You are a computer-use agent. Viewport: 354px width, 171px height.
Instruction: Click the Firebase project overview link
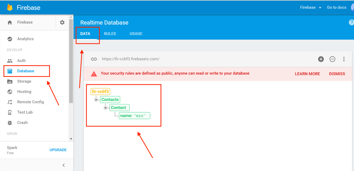pyautogui.click(x=25, y=22)
